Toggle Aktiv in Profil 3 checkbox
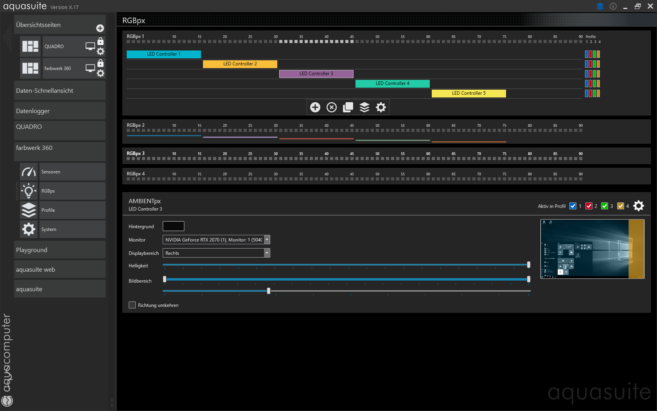The image size is (657, 411). click(x=605, y=206)
